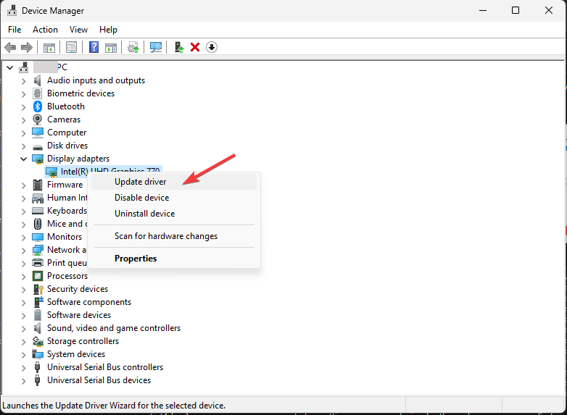Maximize the Device Manager window
Screen dimensions: 567x415
click(516, 10)
